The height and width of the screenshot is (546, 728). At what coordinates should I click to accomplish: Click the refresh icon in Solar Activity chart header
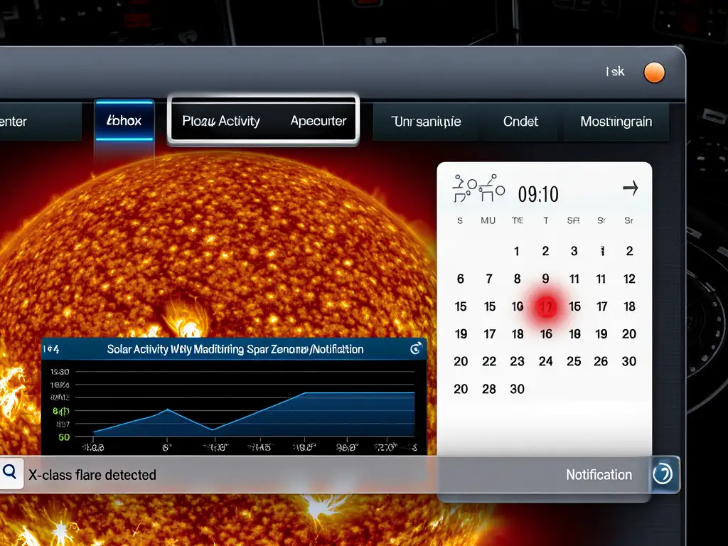416,348
